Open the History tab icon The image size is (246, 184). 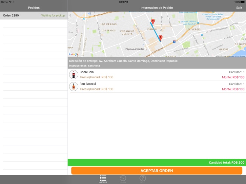123,179
